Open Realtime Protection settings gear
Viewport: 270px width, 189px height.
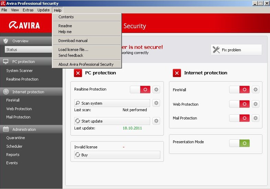(x=156, y=90)
